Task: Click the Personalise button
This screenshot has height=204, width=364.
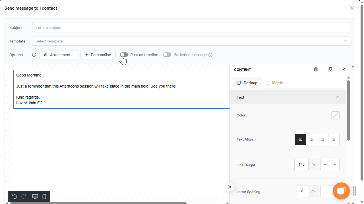Action: [98, 55]
